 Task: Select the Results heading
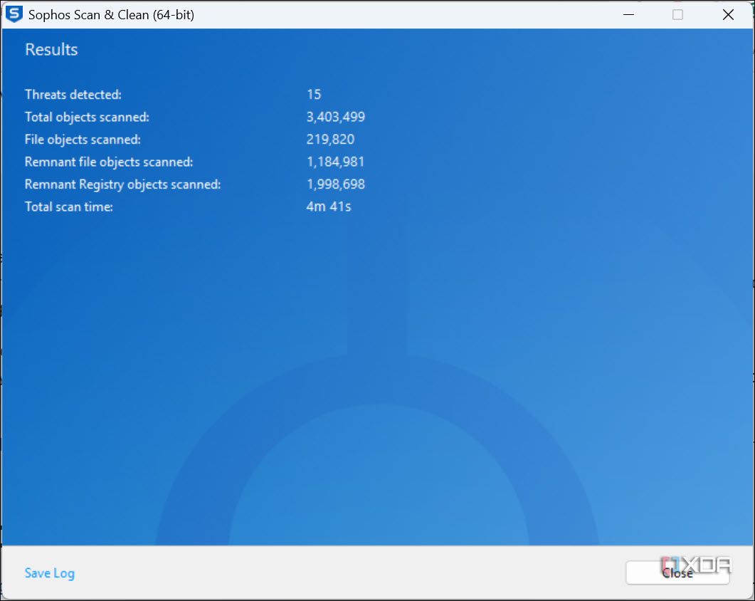click(x=51, y=50)
